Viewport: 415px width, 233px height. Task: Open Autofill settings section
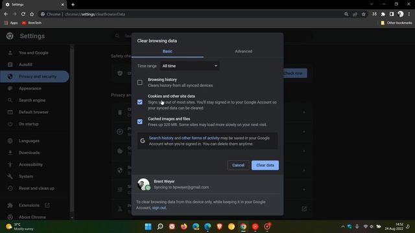(25, 65)
